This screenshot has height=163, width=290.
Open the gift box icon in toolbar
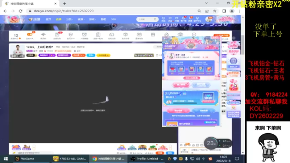click(153, 35)
